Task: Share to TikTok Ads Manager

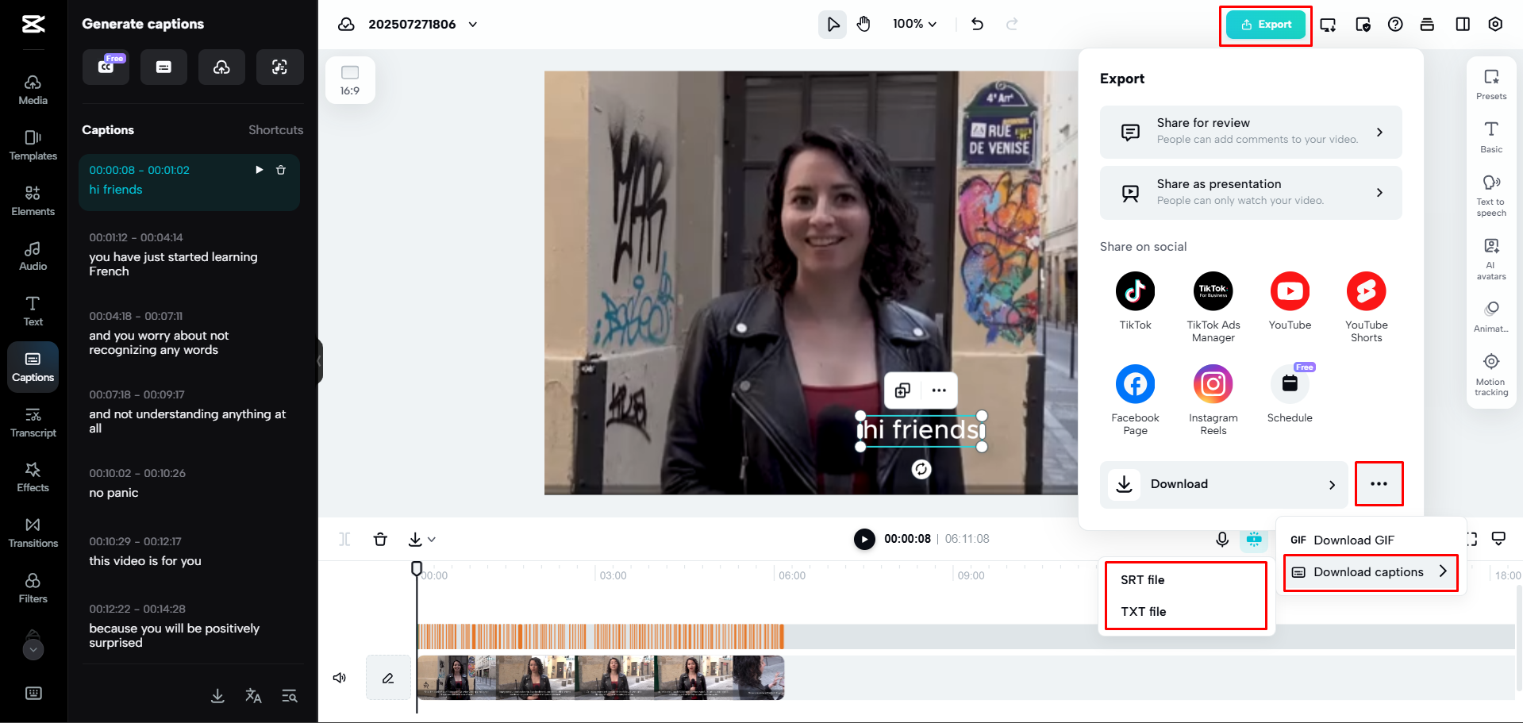Action: tap(1213, 308)
